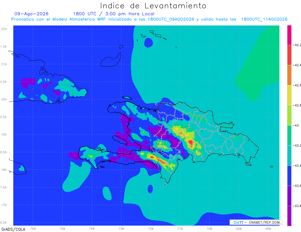Choose the green legend band below -43
This screenshot has width=301, height=232.
click(289, 135)
